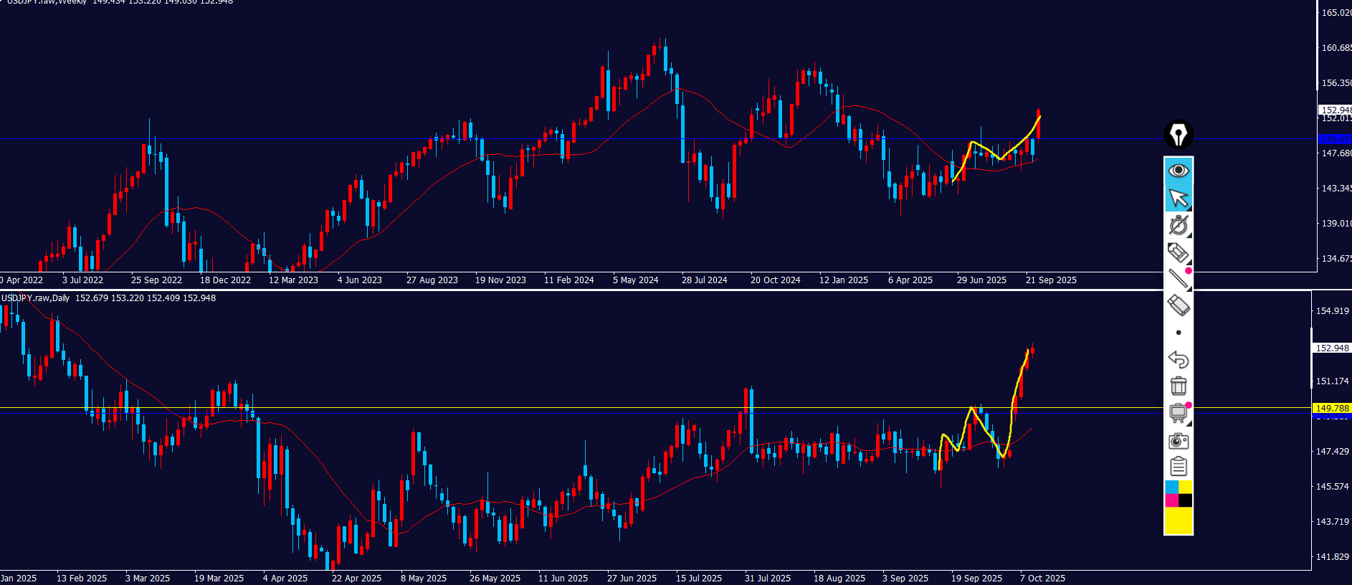The image size is (1352, 585).
Task: Click the pen nib launcher icon
Action: click(1178, 134)
